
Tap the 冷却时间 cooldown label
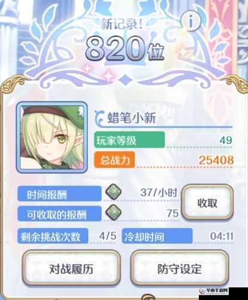click(157, 236)
